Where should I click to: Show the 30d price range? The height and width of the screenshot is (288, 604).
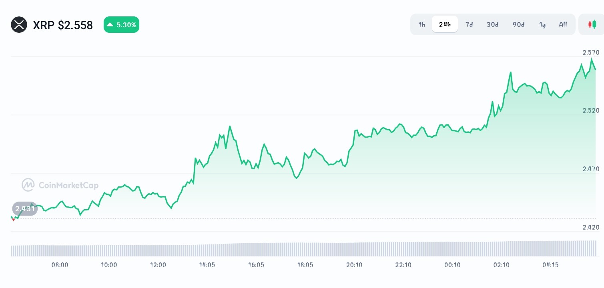point(492,24)
